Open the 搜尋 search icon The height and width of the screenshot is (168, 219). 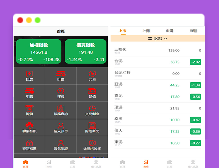pyautogui.click(x=61, y=91)
